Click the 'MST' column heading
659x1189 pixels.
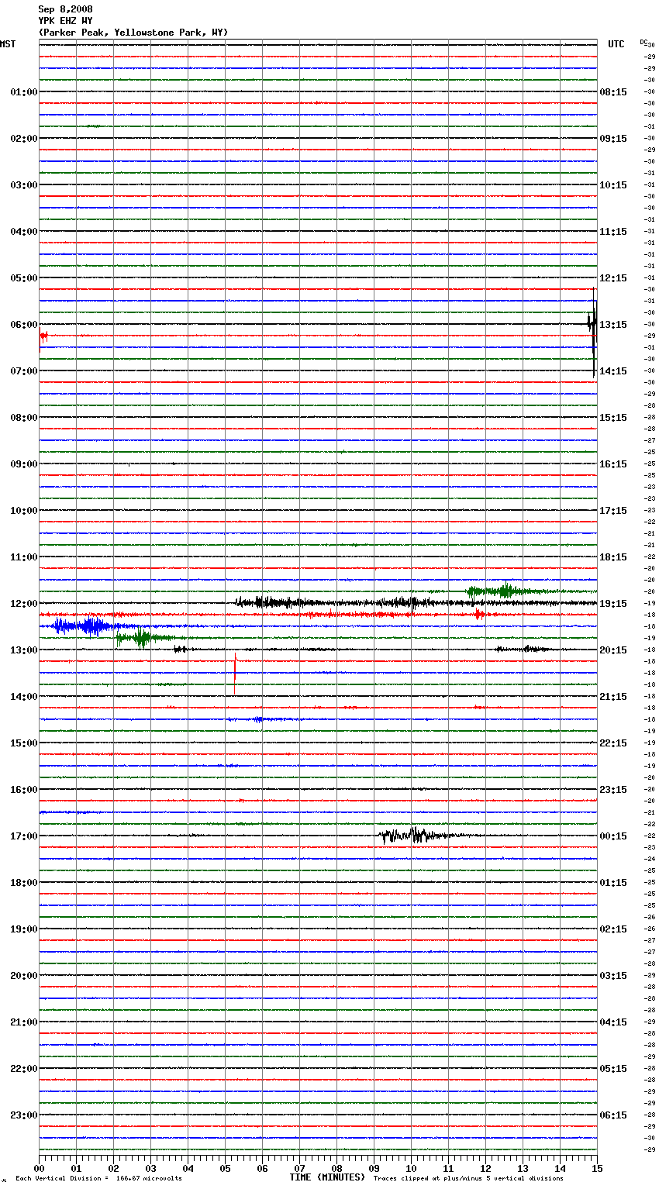click(8, 44)
